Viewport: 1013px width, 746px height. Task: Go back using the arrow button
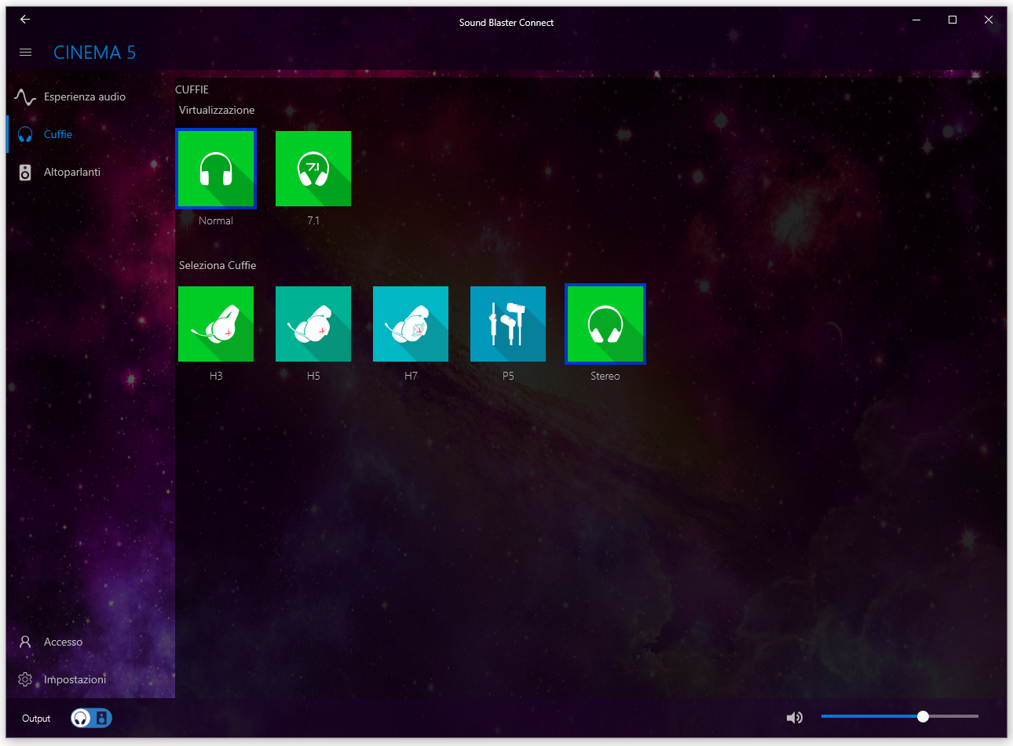point(25,20)
